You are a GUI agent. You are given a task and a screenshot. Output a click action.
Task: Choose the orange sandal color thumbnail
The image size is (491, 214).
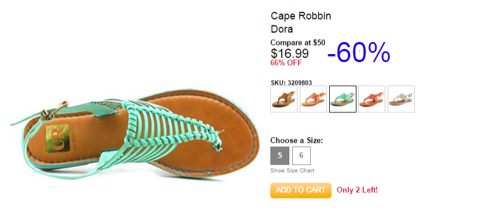313,99
